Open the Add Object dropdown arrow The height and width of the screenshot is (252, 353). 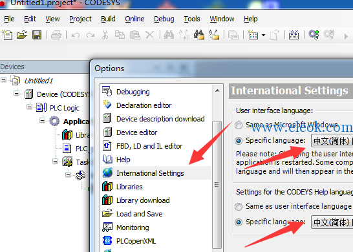pyautogui.click(x=263, y=36)
